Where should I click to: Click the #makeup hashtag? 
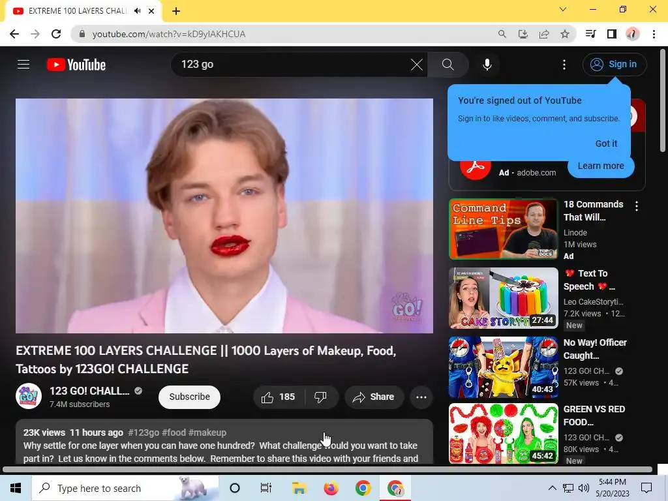(x=207, y=433)
